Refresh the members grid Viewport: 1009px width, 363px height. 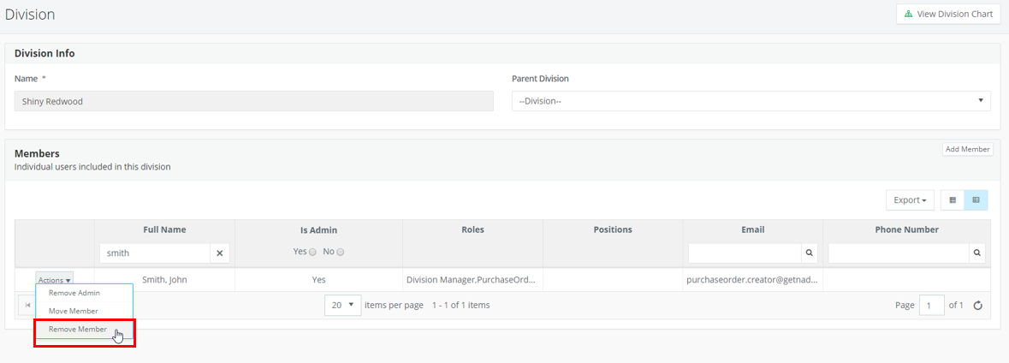click(x=977, y=306)
